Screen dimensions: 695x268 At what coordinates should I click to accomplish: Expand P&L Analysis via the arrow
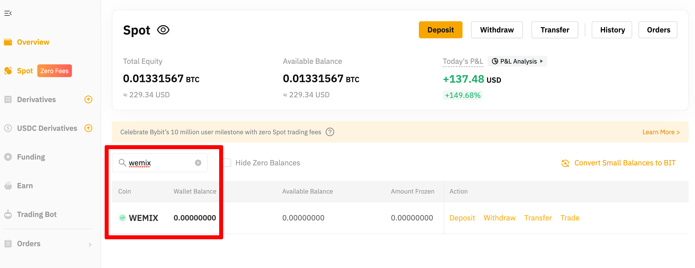pos(541,61)
